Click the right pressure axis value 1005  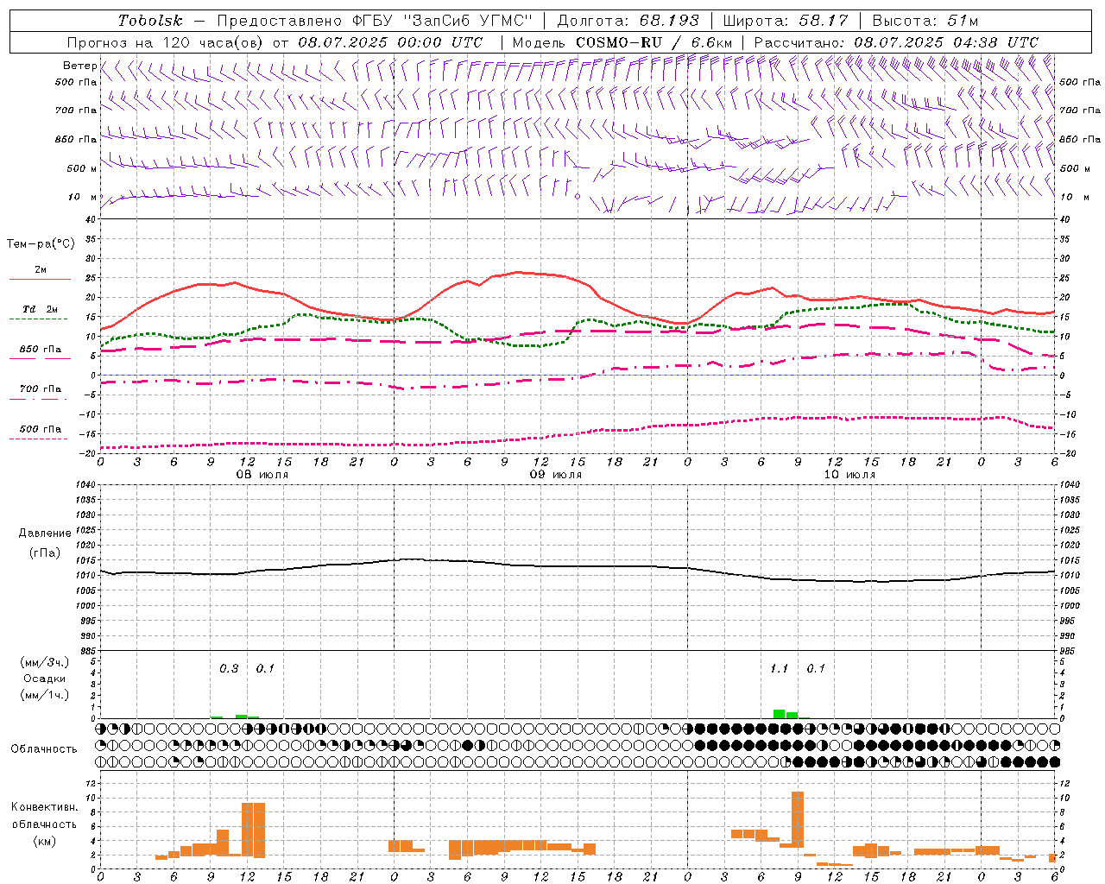coord(1069,590)
